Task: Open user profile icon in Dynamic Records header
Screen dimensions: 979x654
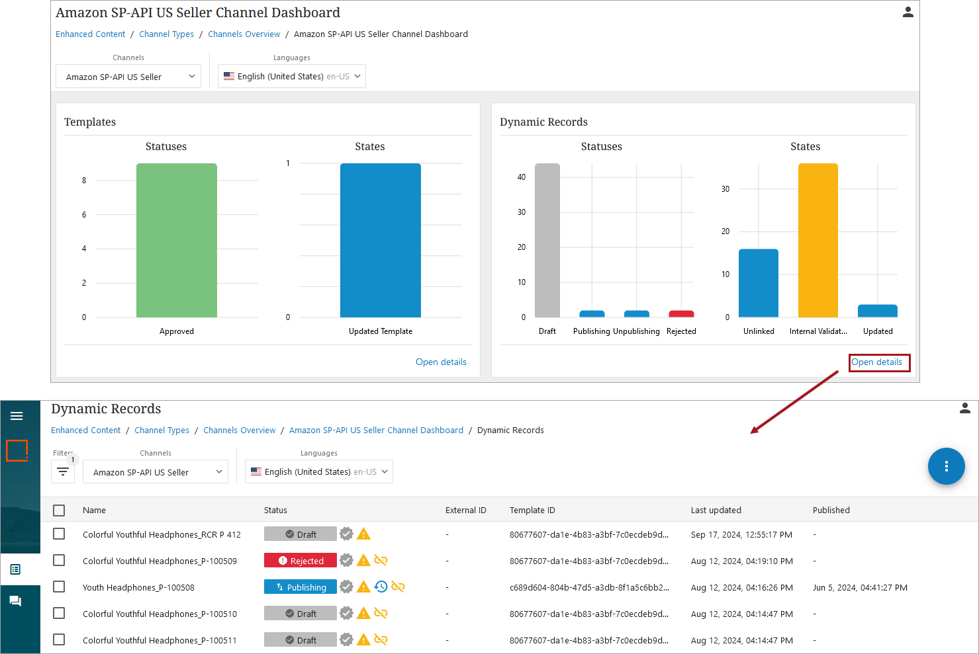Action: click(964, 409)
